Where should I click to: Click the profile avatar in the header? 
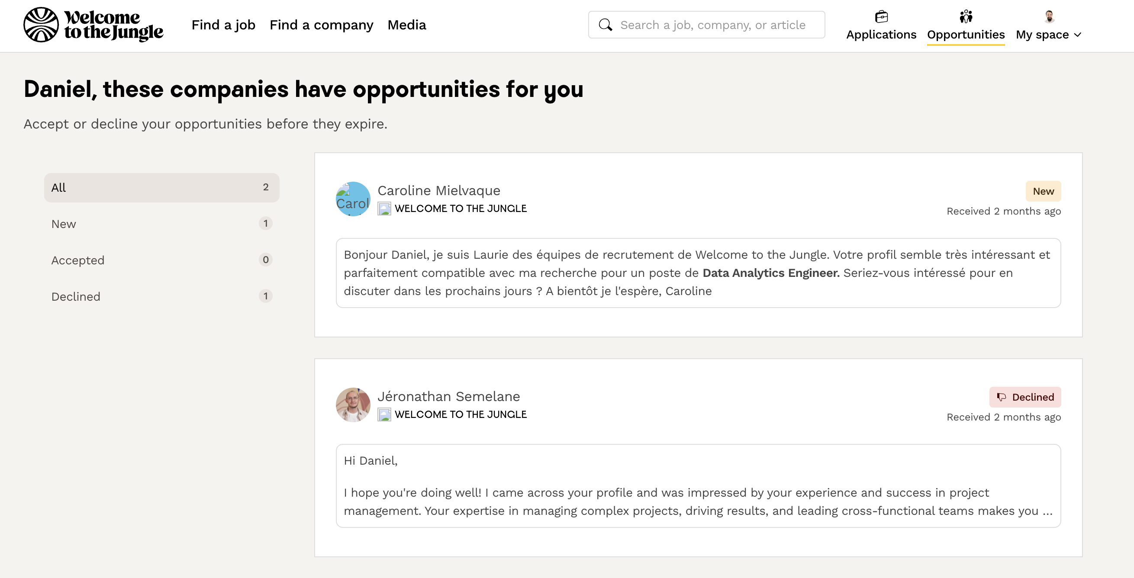coord(1049,17)
